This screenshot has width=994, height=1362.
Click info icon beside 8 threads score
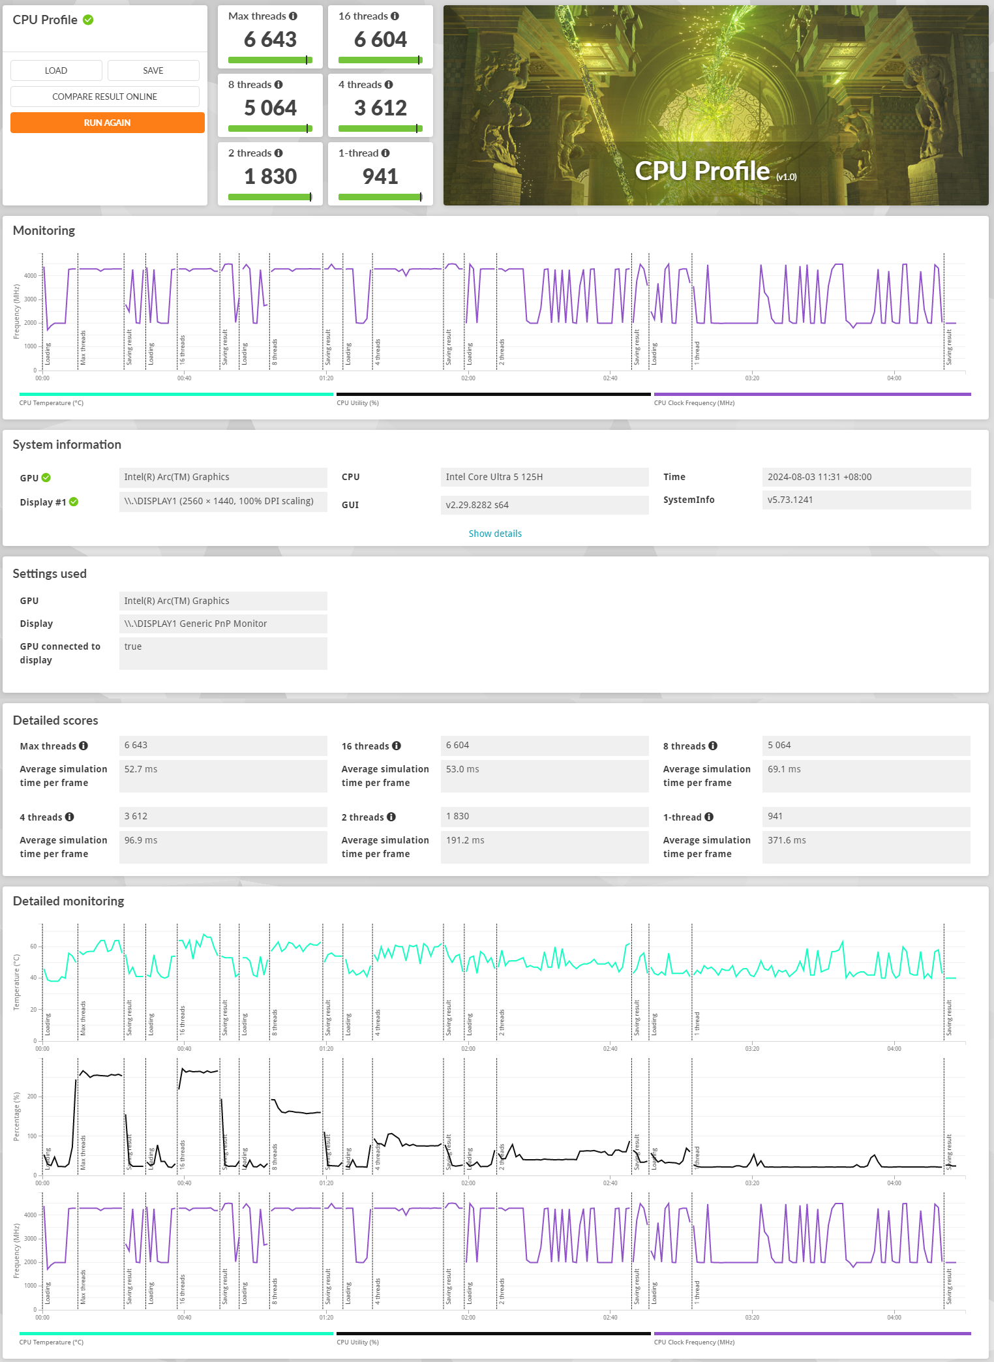(279, 85)
